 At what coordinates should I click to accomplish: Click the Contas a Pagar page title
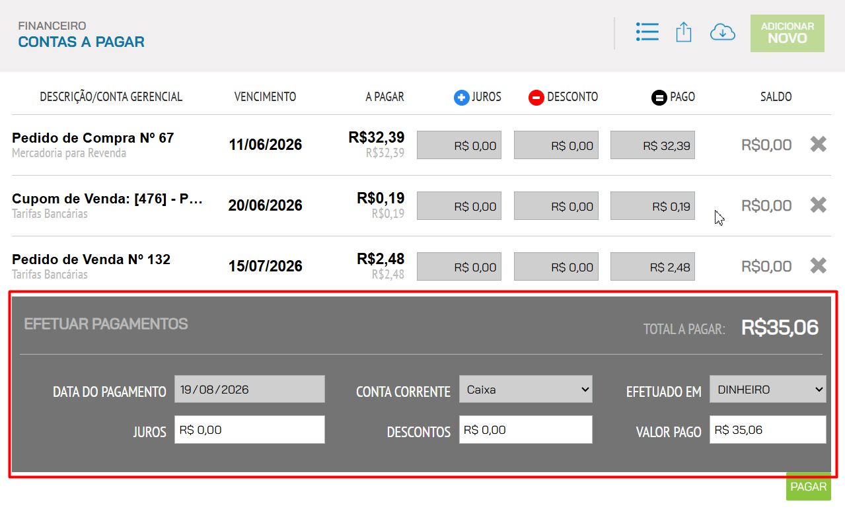(81, 42)
